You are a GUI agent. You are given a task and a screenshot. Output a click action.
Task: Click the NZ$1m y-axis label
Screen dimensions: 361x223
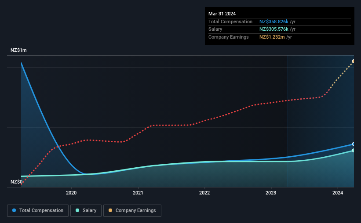pos(18,50)
